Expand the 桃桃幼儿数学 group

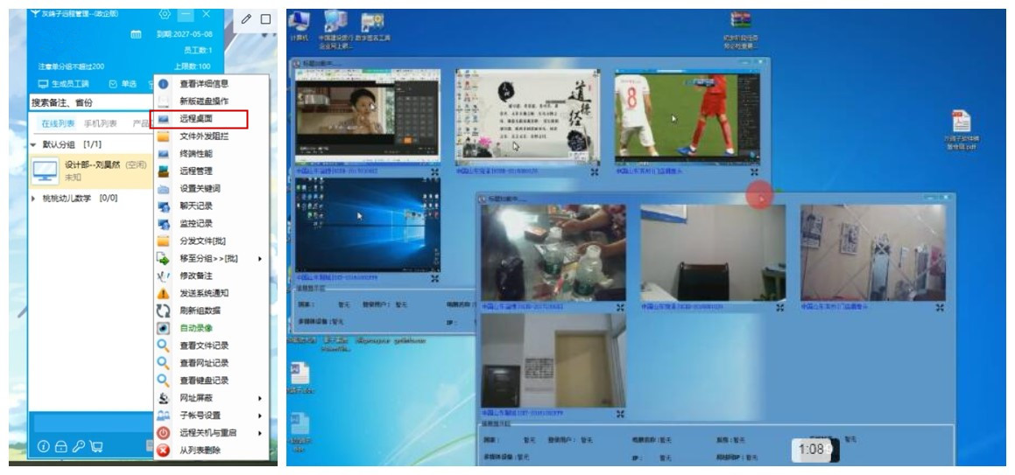[x=33, y=198]
